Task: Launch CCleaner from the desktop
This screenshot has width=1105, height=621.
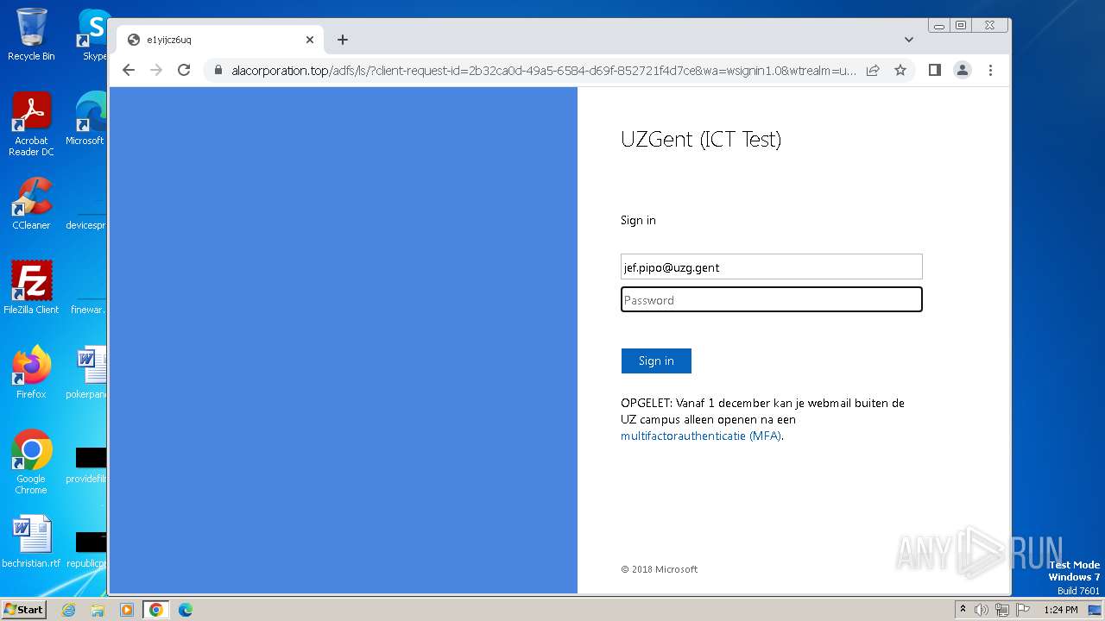Action: (31, 204)
